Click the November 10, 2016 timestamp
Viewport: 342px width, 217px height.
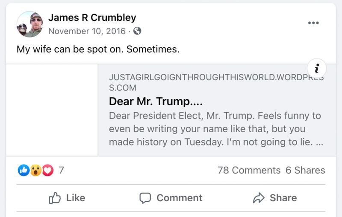(x=87, y=31)
